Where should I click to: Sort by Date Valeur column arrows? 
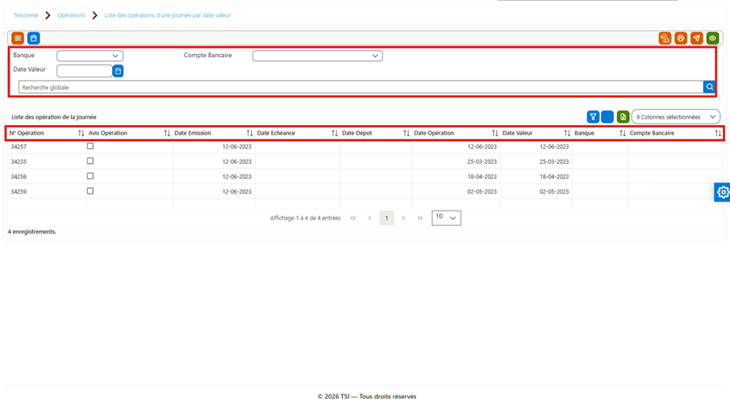click(x=567, y=133)
